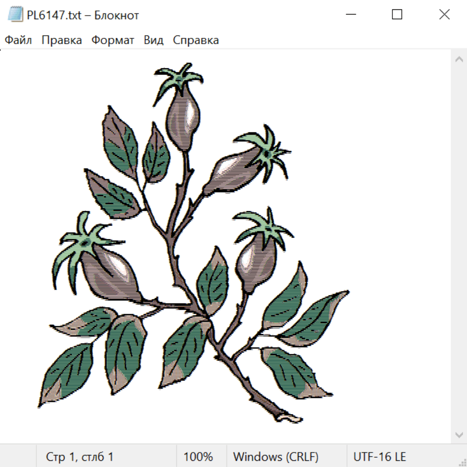
Task: Minimize the Блокнот window
Action: (x=351, y=15)
